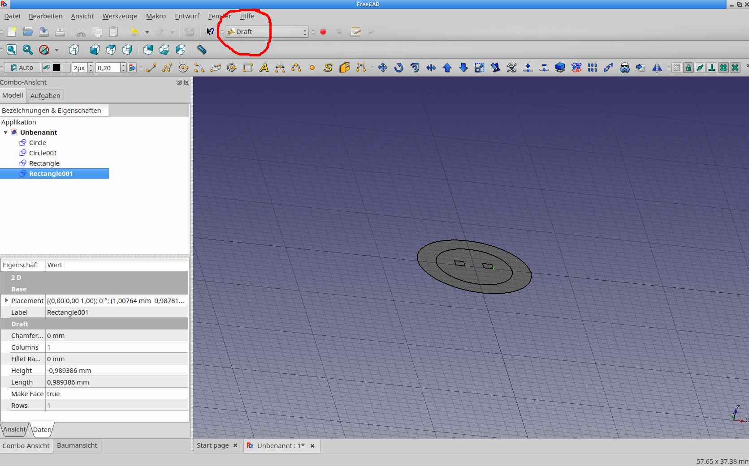Toggle the Auto working plane button
This screenshot has width=749, height=466.
pyautogui.click(x=22, y=68)
